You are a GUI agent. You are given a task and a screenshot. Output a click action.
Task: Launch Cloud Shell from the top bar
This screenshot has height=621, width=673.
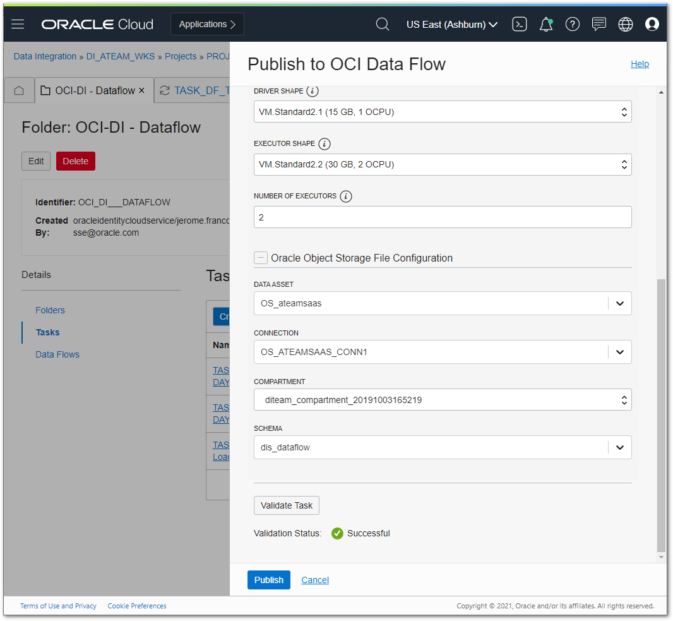520,24
